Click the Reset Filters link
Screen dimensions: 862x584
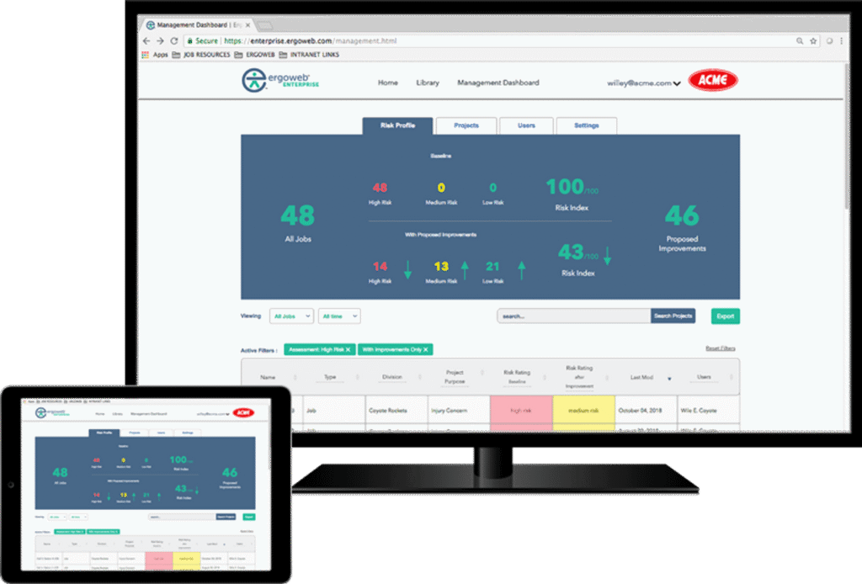[722, 348]
